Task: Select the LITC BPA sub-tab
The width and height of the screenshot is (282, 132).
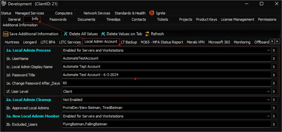Action: [48, 42]
